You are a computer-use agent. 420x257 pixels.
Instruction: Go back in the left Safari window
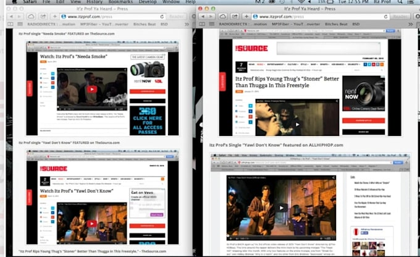click(x=11, y=17)
